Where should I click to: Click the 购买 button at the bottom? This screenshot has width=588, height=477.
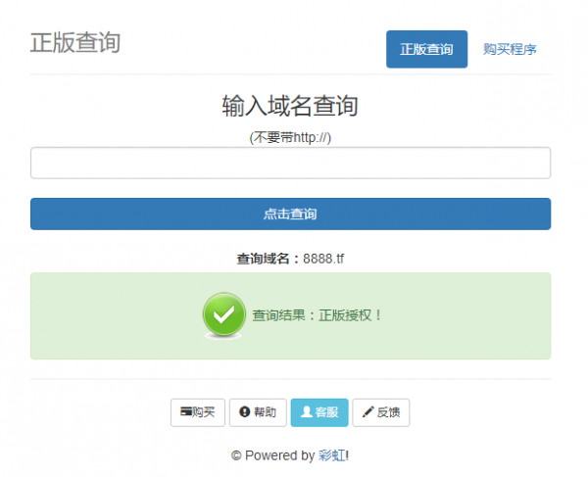tap(198, 412)
